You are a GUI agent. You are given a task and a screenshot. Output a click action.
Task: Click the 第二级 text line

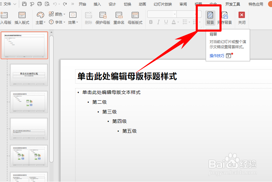point(99,102)
